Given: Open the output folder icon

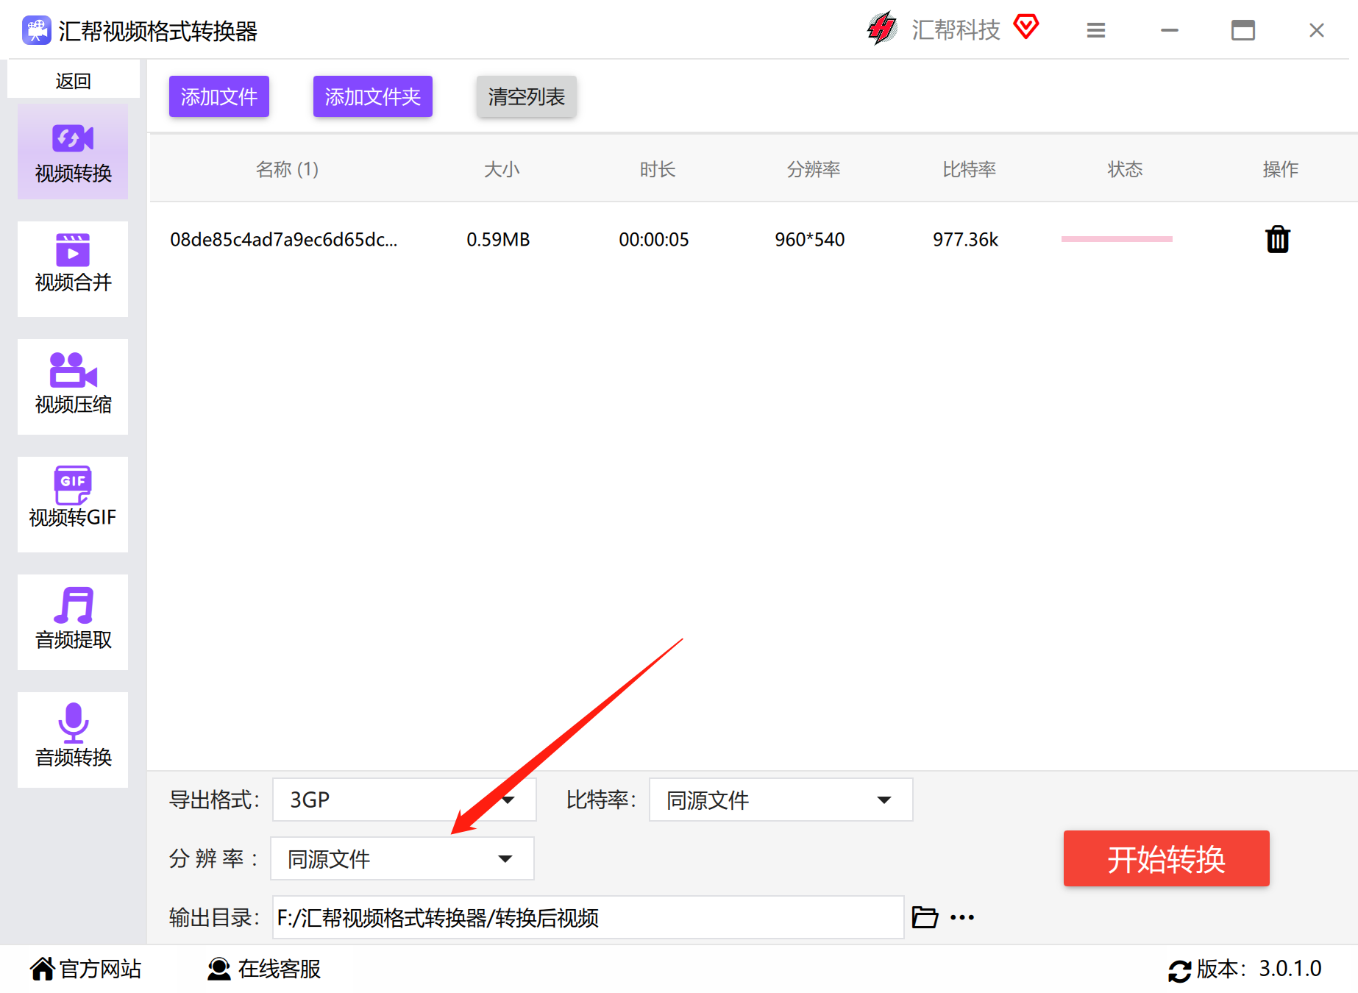Looking at the screenshot, I should (925, 917).
